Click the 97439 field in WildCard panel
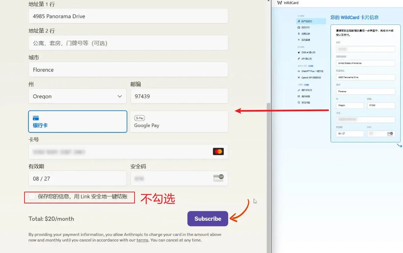403x253 pixels. pos(381,105)
